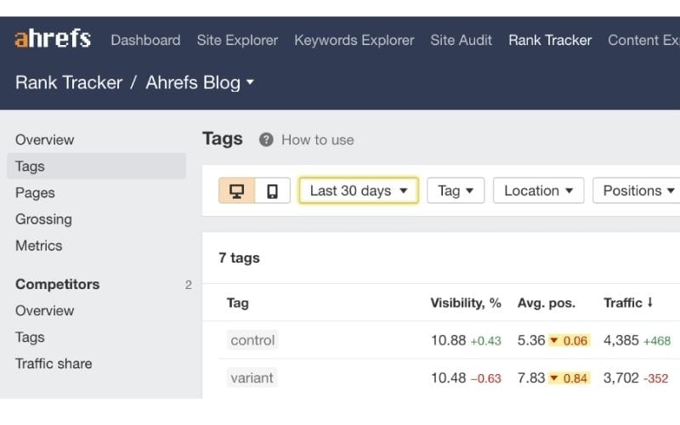Open the Tag filter dropdown

[x=456, y=190]
